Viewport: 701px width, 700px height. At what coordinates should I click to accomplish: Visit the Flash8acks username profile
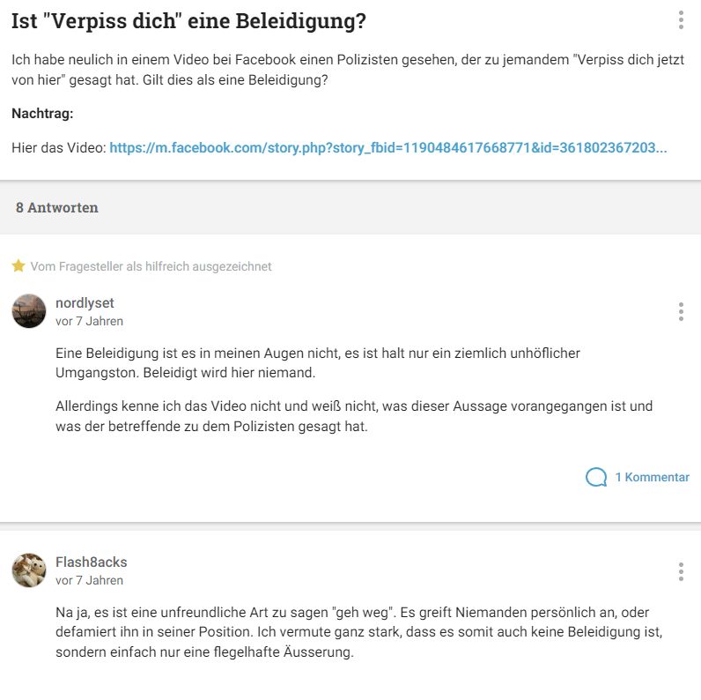[92, 562]
